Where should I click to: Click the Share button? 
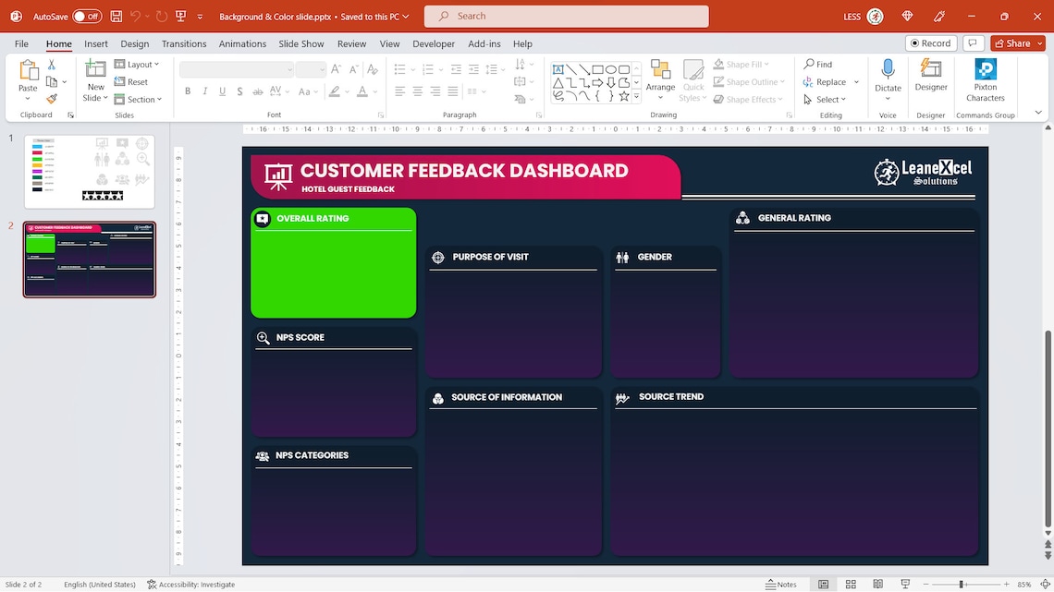[x=1015, y=42]
